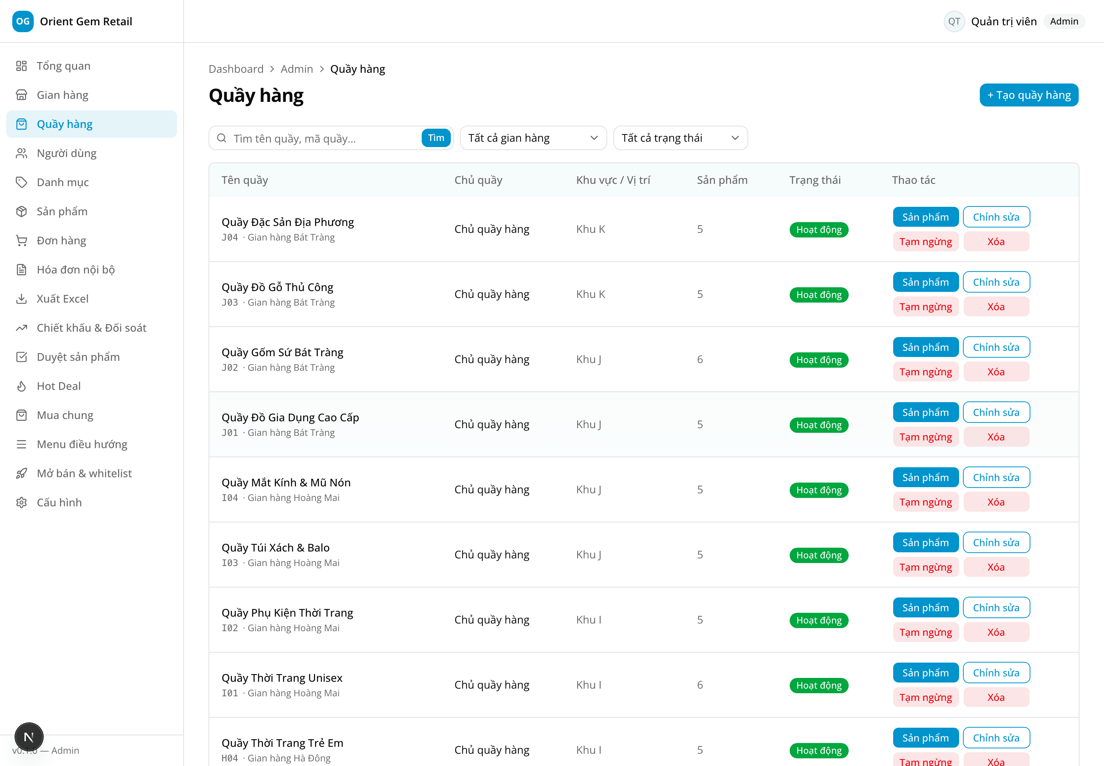Screen dimensions: 1104x766
Task: Click the Chiết khấu & Đối soát trend icon
Action: [21, 328]
